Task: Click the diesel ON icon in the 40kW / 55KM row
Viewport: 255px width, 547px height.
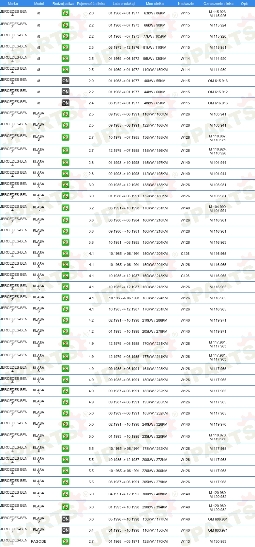Action: (66, 81)
